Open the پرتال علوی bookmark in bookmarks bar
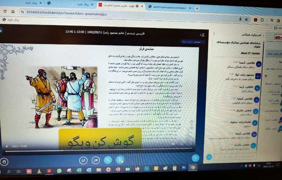282x180 pixels. [11, 20]
